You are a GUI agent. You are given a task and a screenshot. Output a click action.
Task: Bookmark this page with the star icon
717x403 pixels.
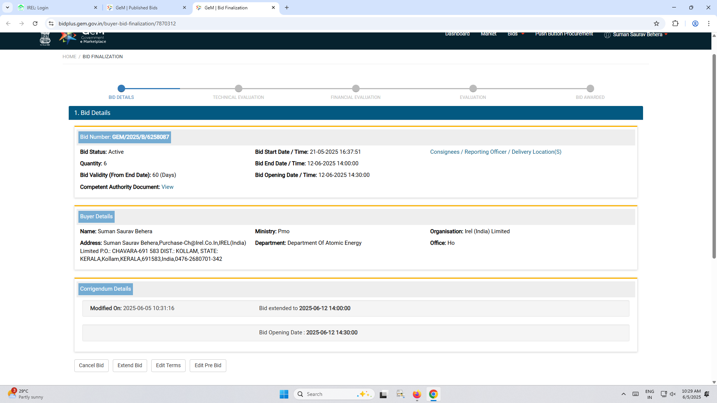click(657, 24)
